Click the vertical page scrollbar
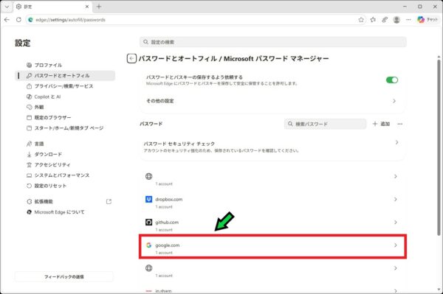443x294 pixels. point(439,147)
